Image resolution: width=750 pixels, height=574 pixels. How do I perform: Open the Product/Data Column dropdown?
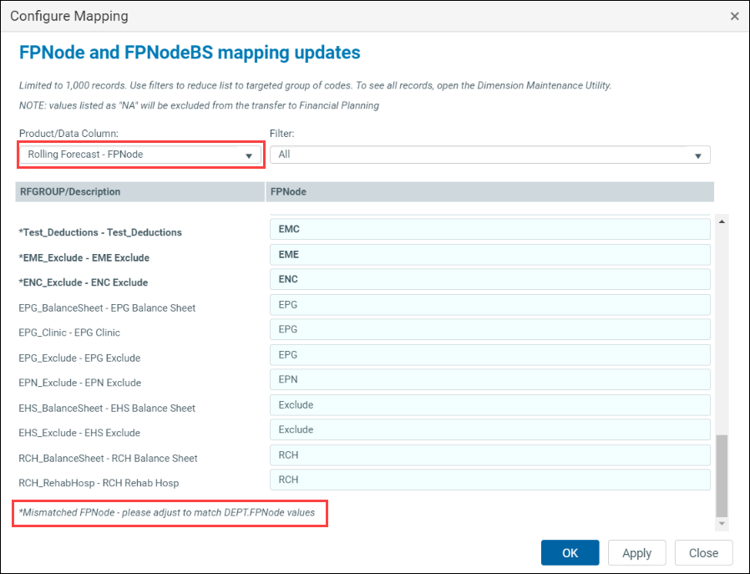139,155
